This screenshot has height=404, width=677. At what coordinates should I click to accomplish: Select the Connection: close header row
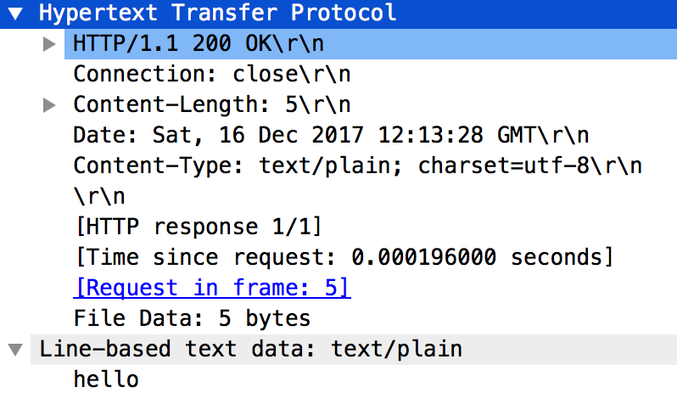[212, 74]
